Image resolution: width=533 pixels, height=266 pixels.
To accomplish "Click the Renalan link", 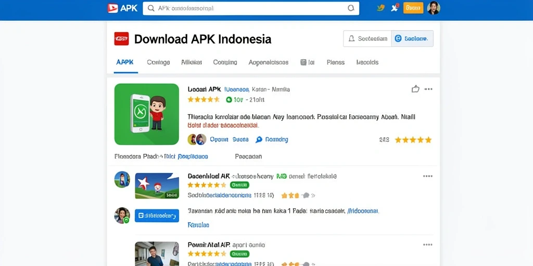I will 198,225.
